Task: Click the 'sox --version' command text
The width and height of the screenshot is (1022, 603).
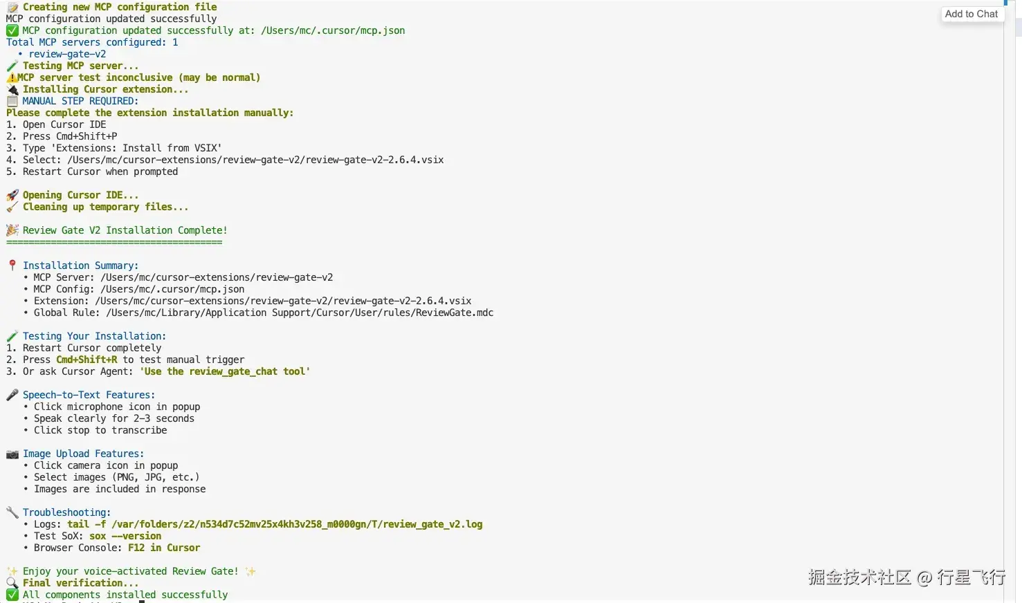Action: click(x=125, y=536)
